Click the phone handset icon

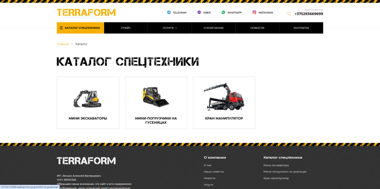pyautogui.click(x=289, y=14)
